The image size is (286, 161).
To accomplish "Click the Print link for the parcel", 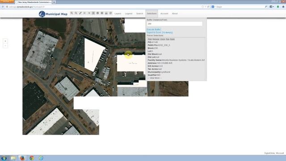I will click(x=150, y=39).
